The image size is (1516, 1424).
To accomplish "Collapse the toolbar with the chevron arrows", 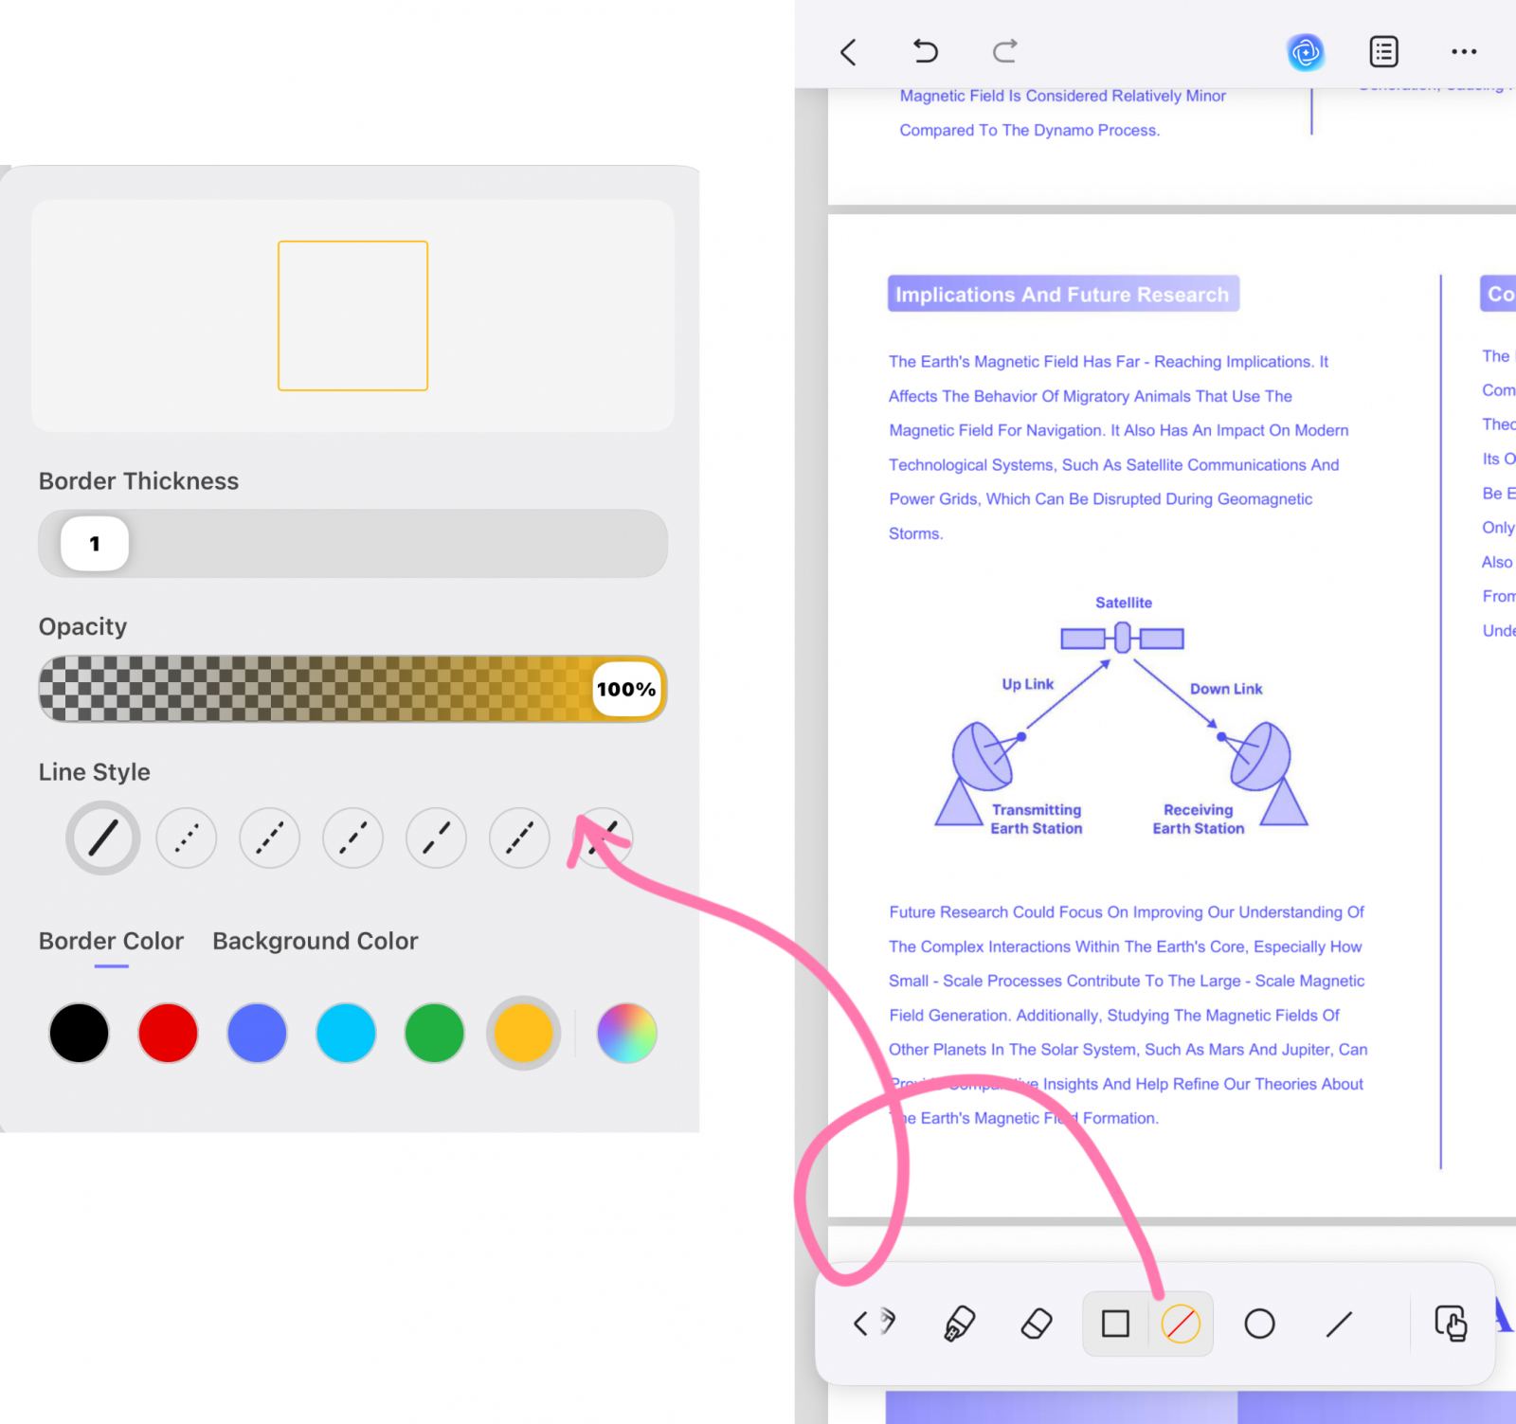I will point(874,1323).
